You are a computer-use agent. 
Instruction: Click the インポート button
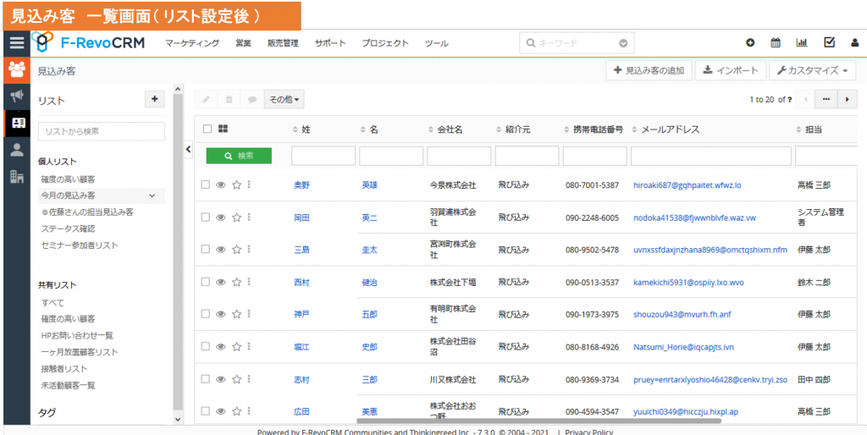click(x=730, y=71)
